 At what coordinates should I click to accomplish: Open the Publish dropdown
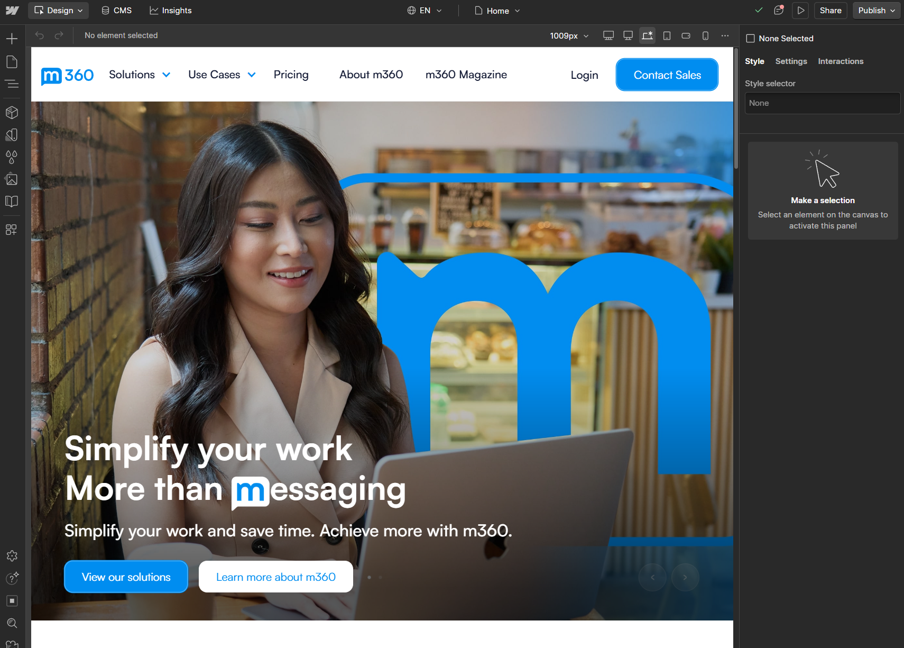pos(877,11)
